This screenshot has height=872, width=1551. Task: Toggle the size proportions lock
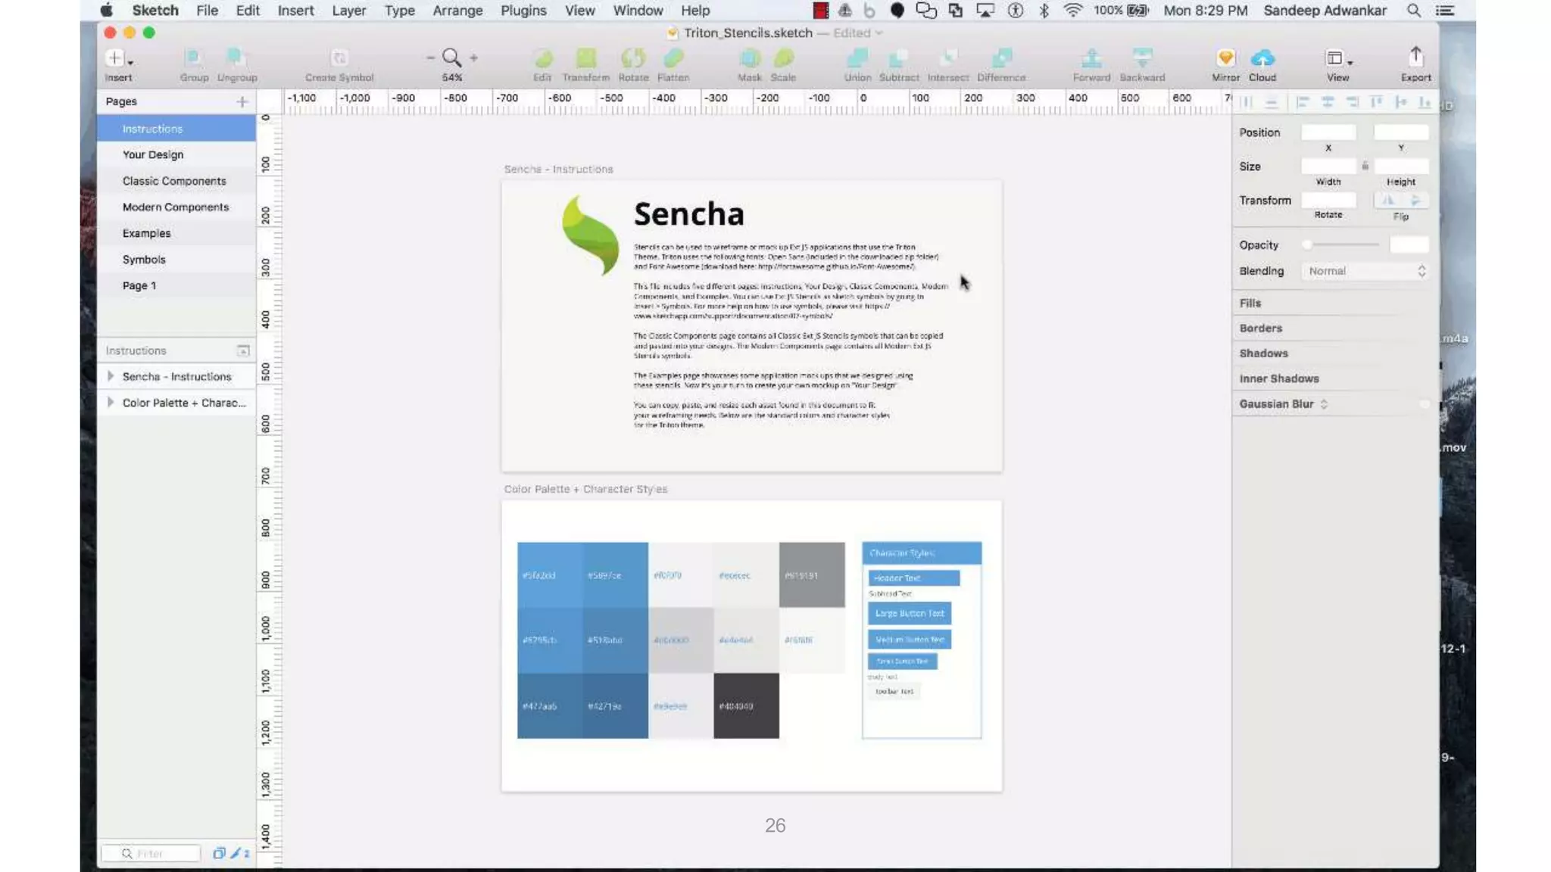[x=1365, y=166]
